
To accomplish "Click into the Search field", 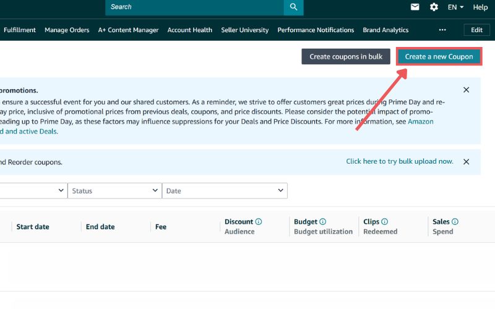I will pos(194,7).
